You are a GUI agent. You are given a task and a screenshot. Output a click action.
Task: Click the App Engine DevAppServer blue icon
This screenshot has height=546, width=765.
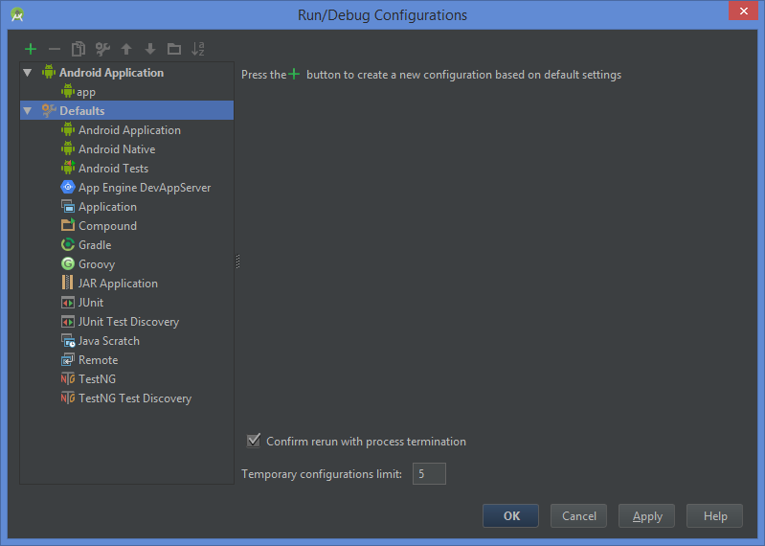pyautogui.click(x=68, y=187)
